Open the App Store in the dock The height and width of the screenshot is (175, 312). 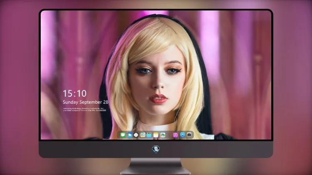pyautogui.click(x=183, y=135)
